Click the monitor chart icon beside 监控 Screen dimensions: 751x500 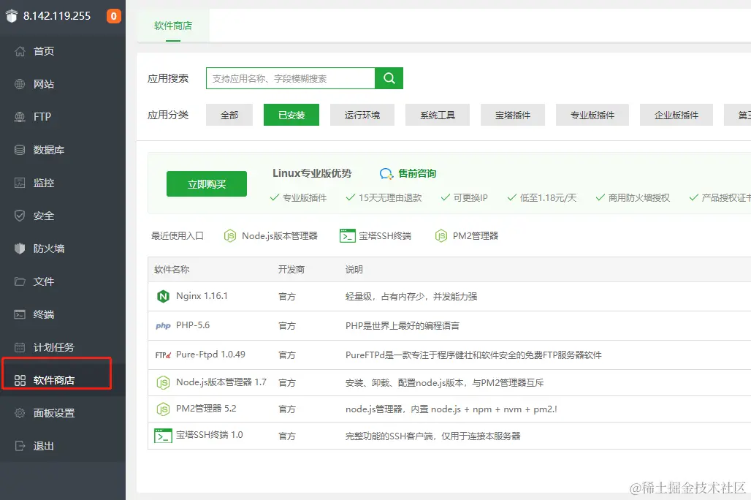tap(20, 183)
